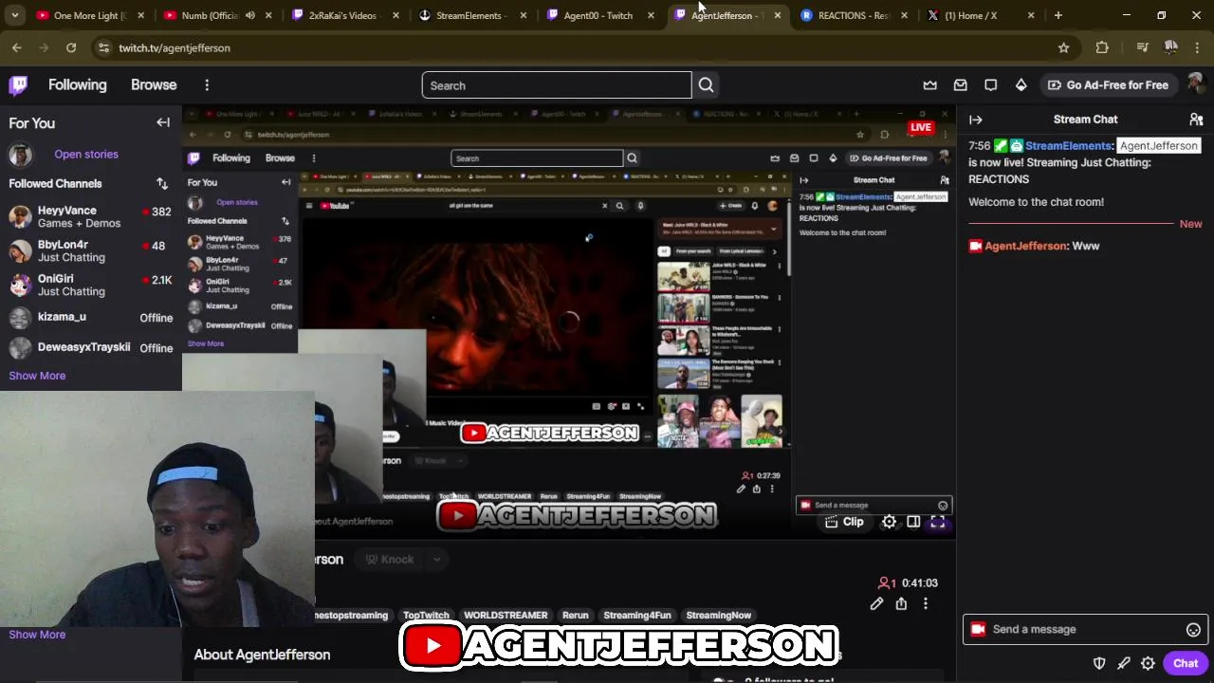This screenshot has width=1214, height=683.
Task: Click the Knock button
Action: 390,560
